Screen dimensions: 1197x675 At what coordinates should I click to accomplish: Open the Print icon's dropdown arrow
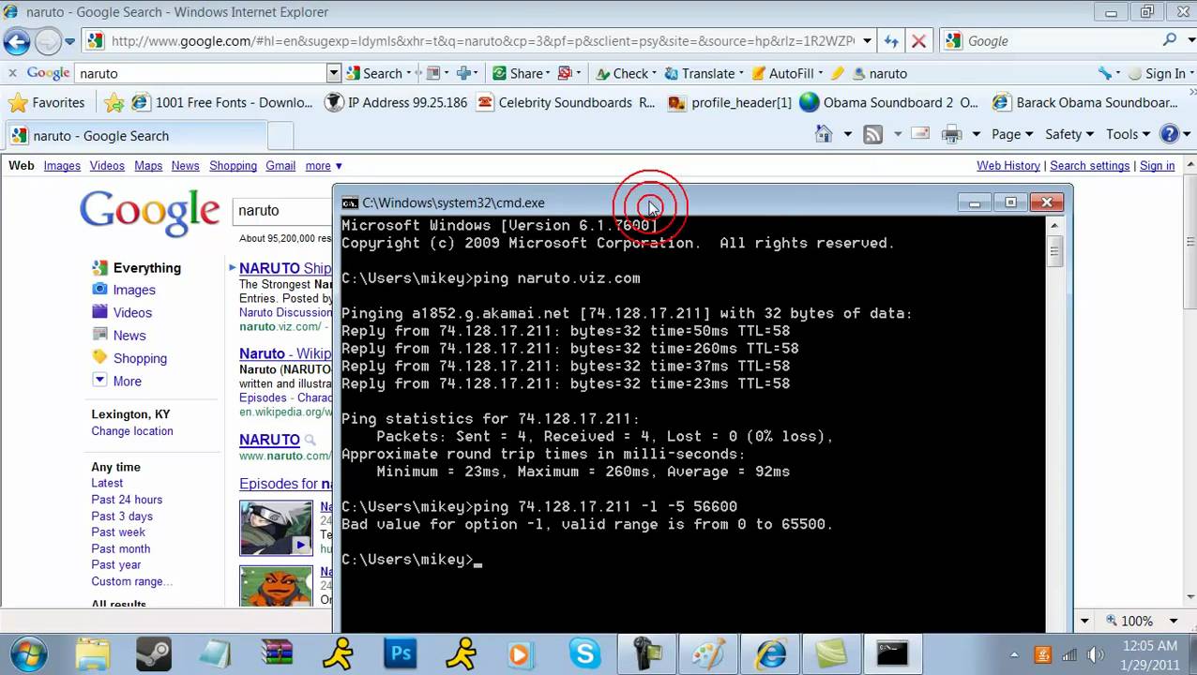976,135
